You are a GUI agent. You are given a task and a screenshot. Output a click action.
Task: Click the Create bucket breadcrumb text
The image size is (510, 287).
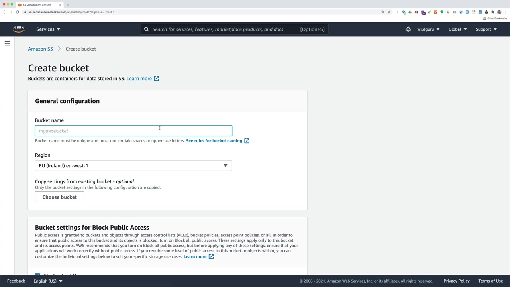click(81, 49)
